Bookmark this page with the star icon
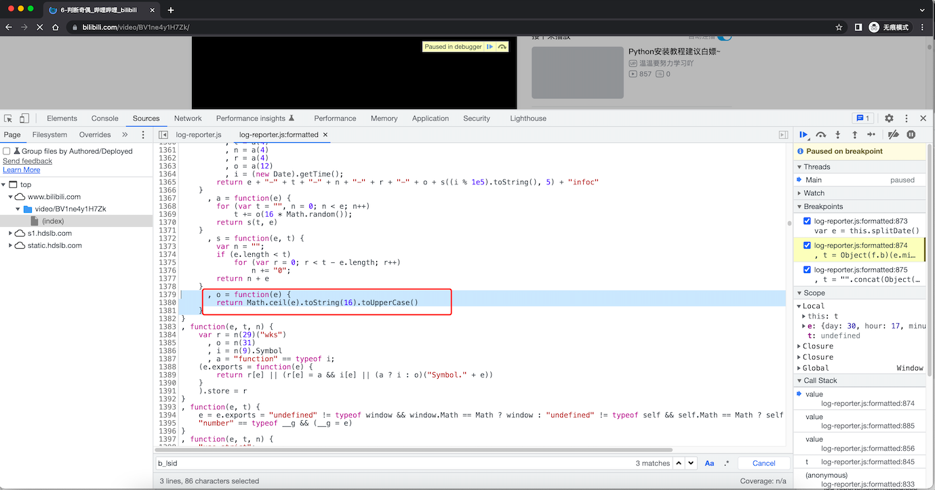Screen dimensions: 935x490 pos(839,27)
